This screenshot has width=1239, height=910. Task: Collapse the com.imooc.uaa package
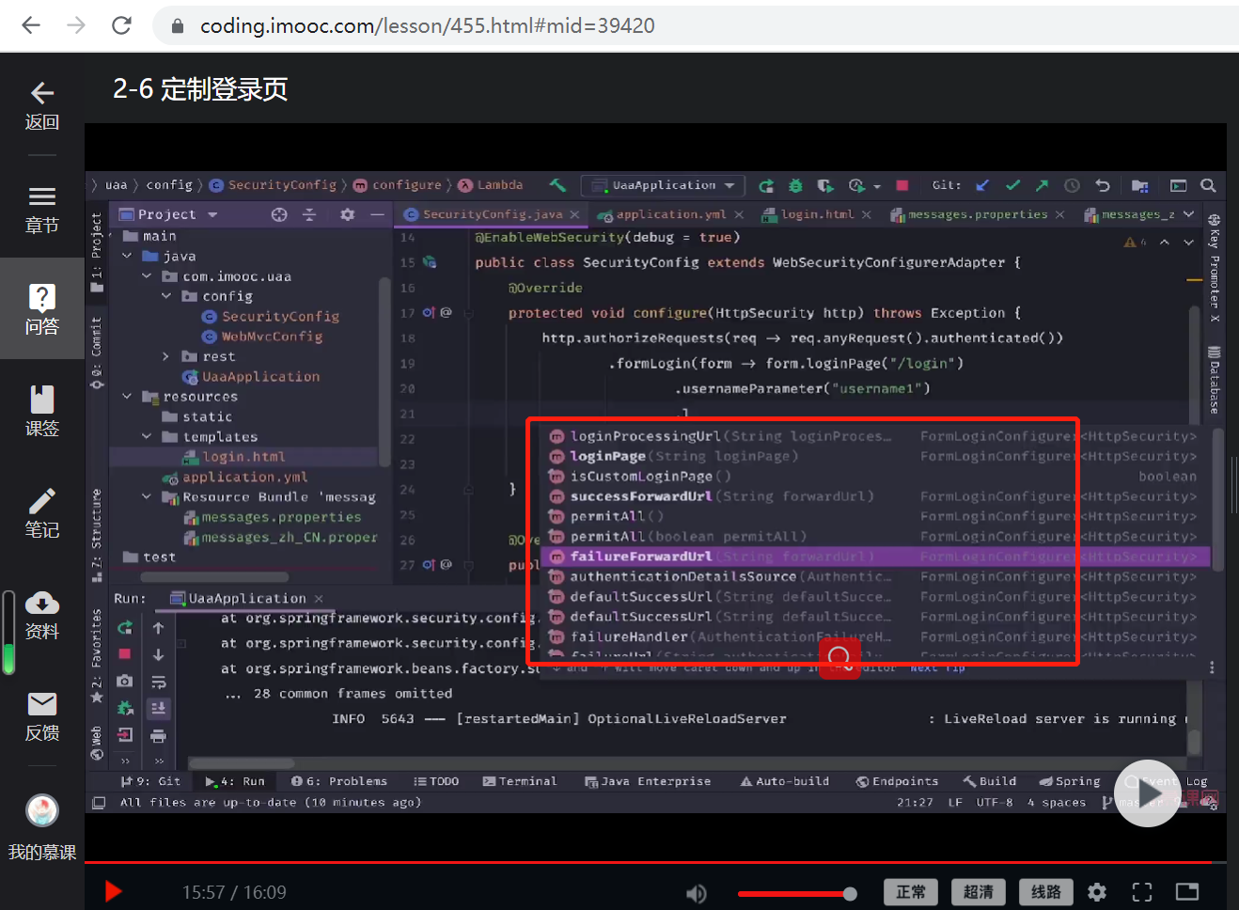147,276
